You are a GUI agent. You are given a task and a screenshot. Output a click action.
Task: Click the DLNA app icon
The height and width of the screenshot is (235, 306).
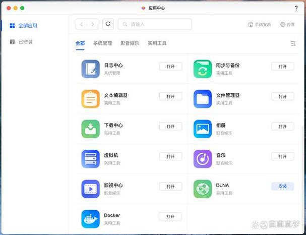pyautogui.click(x=203, y=189)
